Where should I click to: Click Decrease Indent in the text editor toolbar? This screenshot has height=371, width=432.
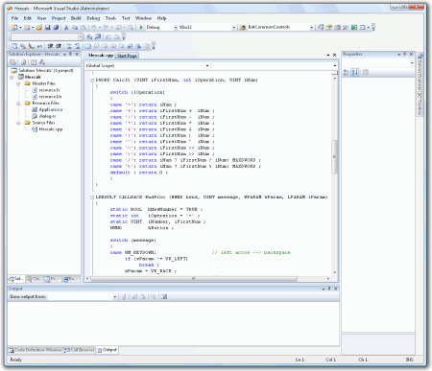(50, 46)
